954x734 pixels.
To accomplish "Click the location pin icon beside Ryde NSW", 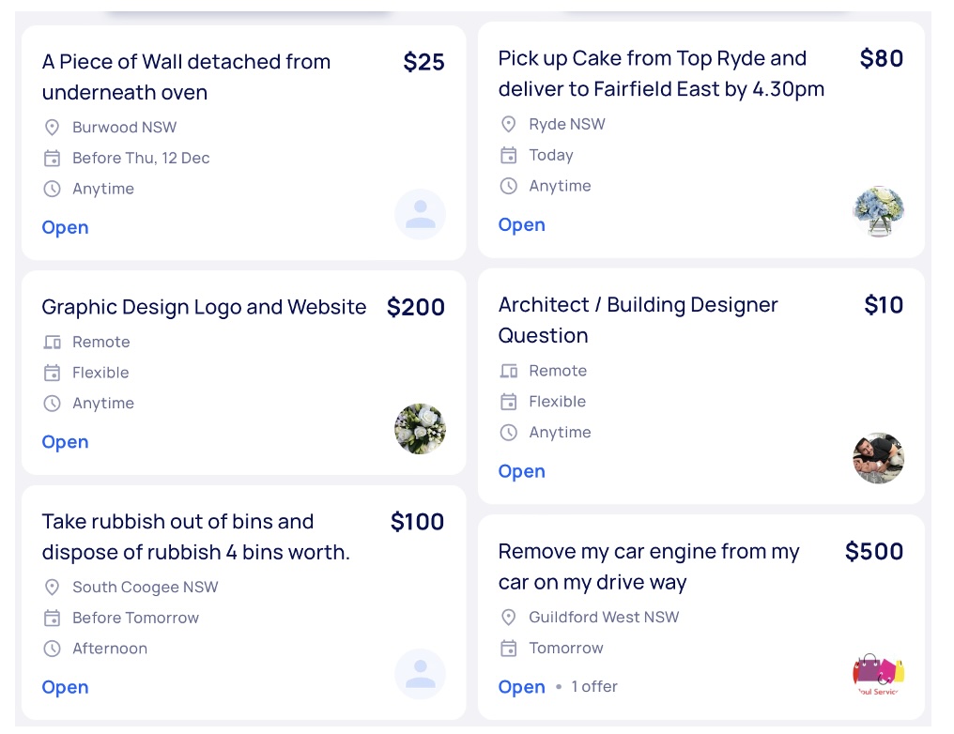I will click(x=509, y=124).
